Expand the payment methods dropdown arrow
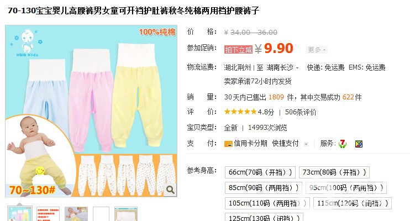Viewport: 410px width, 221px height. click(x=306, y=144)
